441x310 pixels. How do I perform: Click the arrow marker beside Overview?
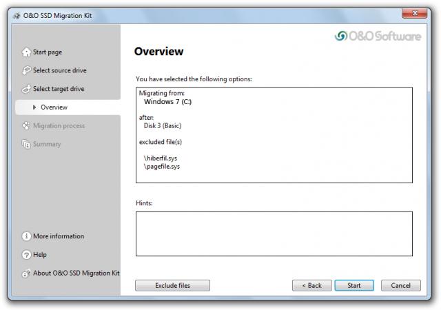point(34,107)
